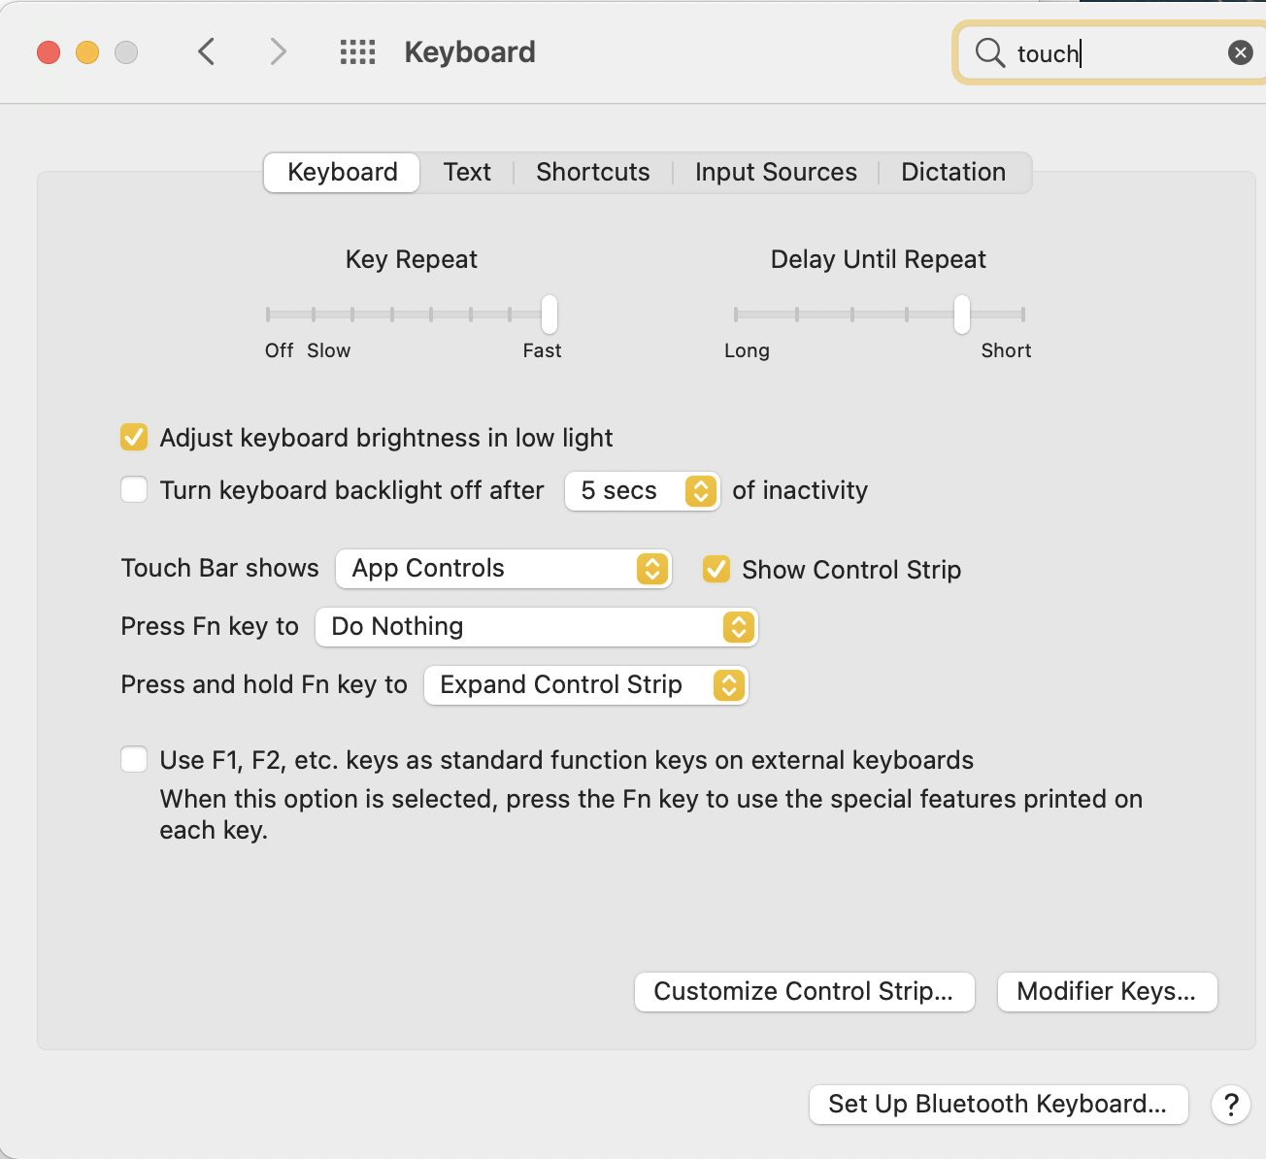This screenshot has width=1266, height=1159.
Task: Open help with question mark button
Action: pos(1230,1105)
